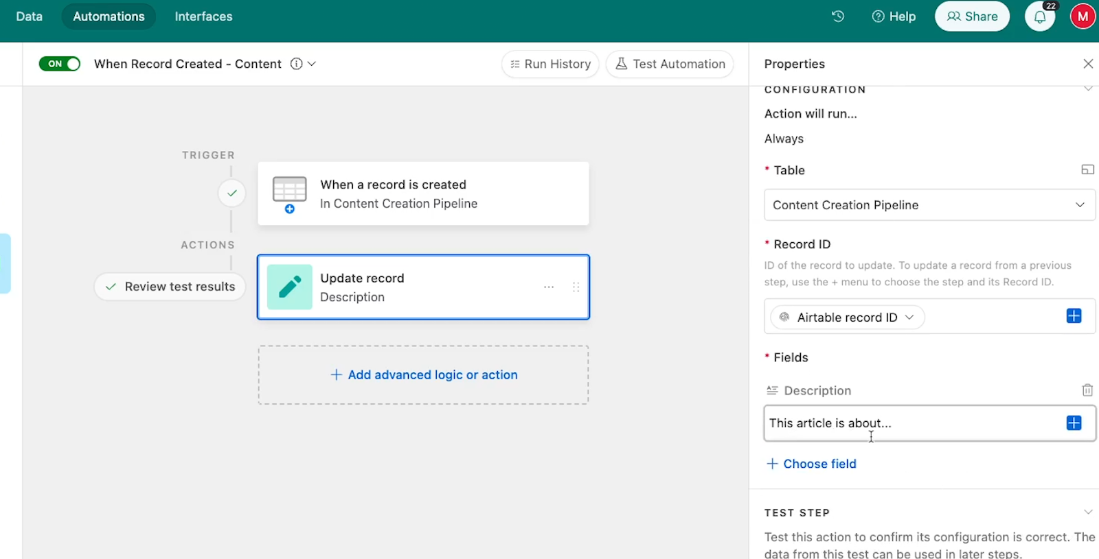This screenshot has width=1099, height=559.
Task: Delete the Description field with trash icon
Action: (x=1087, y=390)
